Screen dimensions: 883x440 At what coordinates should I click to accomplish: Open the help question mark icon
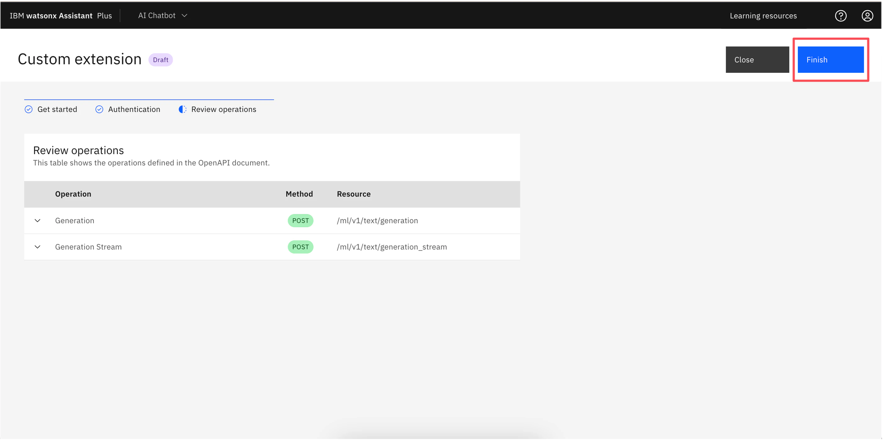pos(841,16)
